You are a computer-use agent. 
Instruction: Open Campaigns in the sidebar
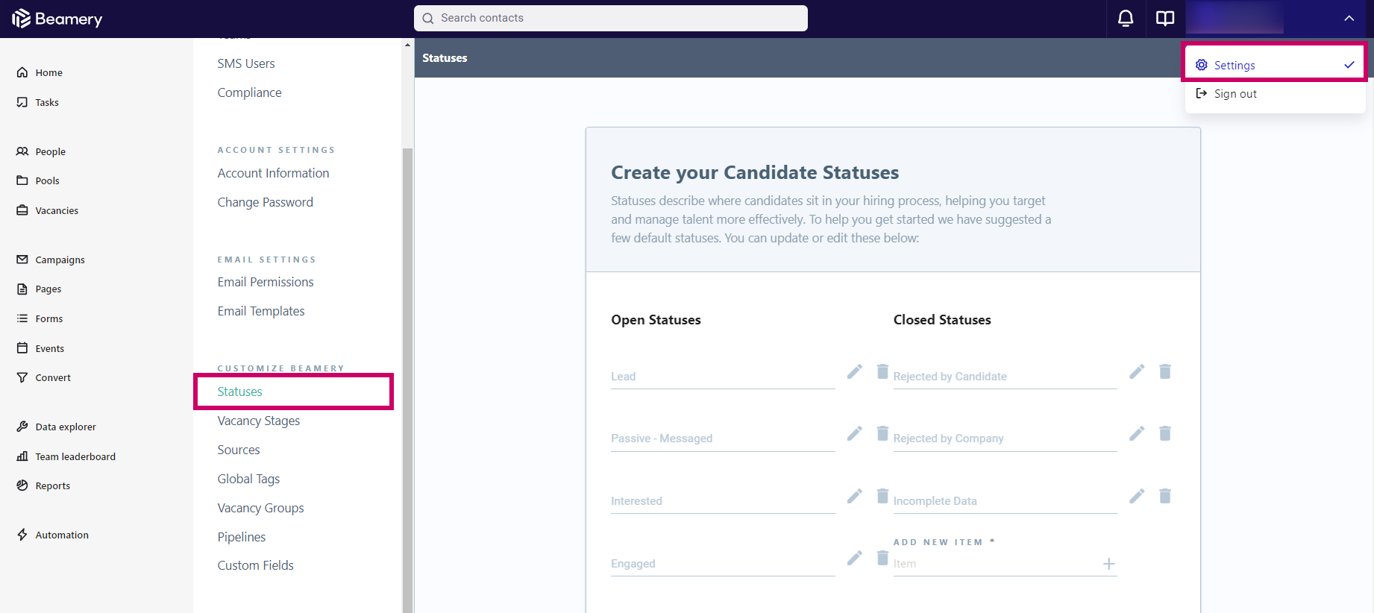click(x=51, y=260)
